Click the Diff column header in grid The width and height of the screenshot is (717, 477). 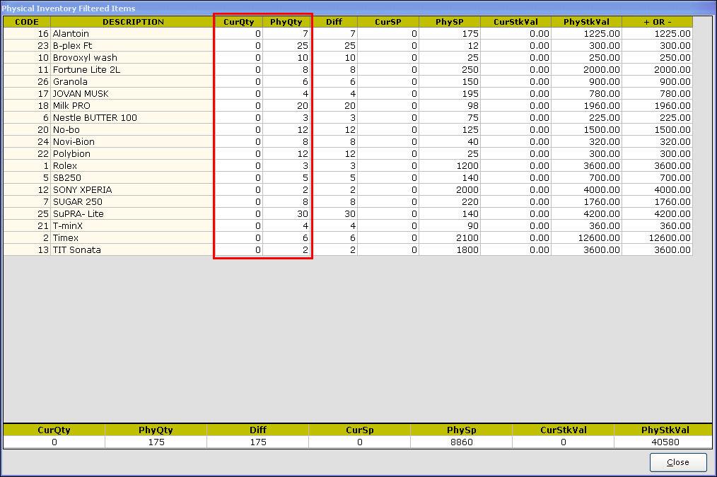334,22
